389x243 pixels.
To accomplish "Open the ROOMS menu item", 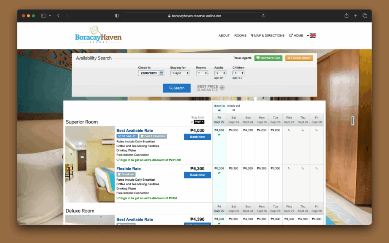I will [x=240, y=36].
